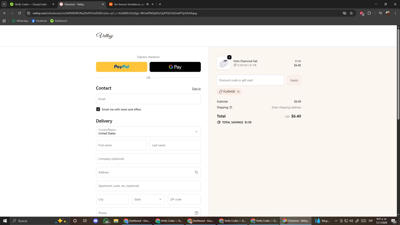Click the Apply discount button
This screenshot has width=400, height=225.
(294, 80)
